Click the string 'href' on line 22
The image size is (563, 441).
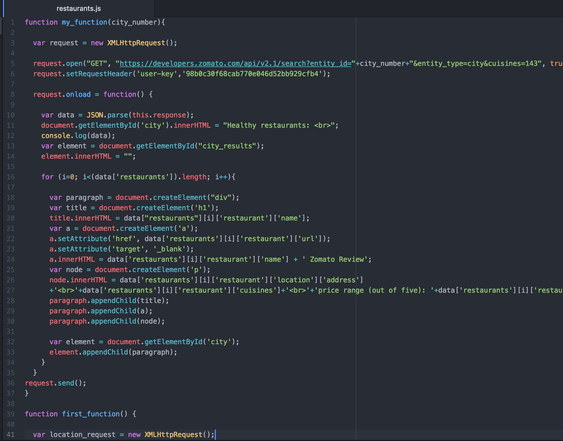click(124, 239)
